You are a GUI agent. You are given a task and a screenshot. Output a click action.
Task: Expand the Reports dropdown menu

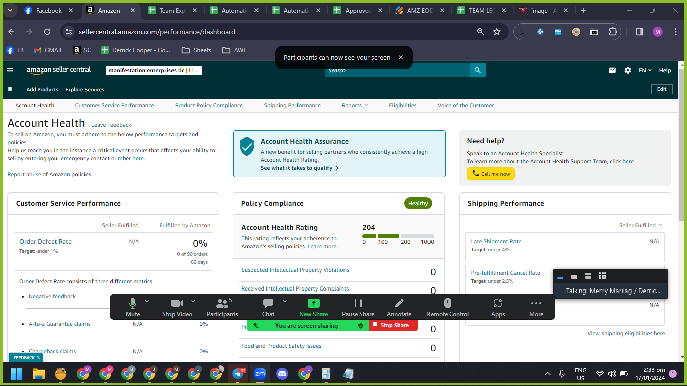pyautogui.click(x=355, y=105)
